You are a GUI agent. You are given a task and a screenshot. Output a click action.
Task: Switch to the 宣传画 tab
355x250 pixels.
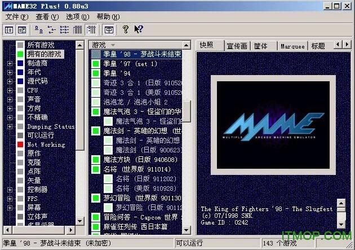click(237, 46)
